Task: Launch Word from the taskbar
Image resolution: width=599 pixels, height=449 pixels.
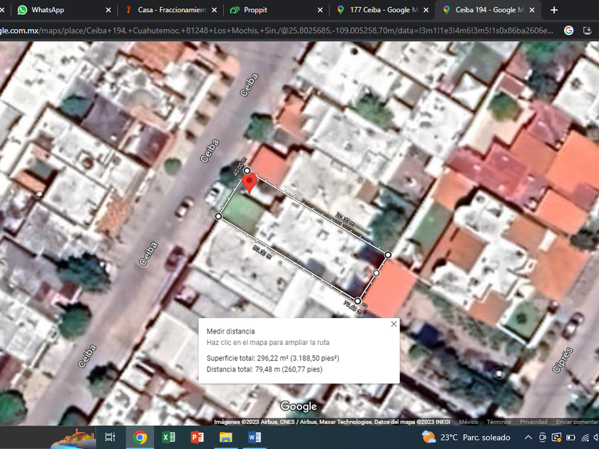Action: pyautogui.click(x=255, y=437)
